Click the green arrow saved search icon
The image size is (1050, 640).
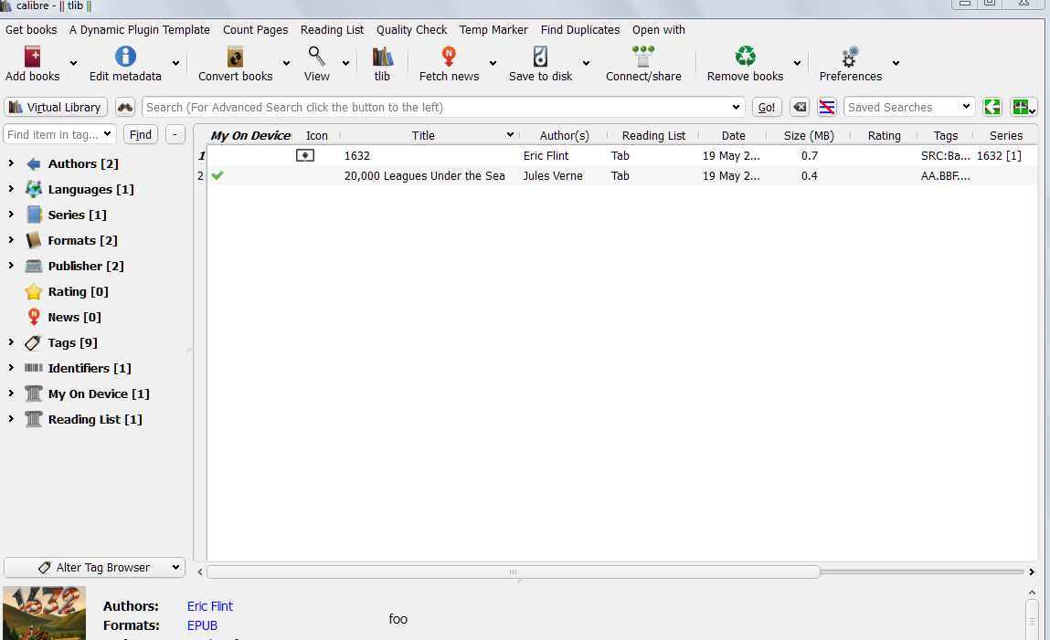coord(992,107)
